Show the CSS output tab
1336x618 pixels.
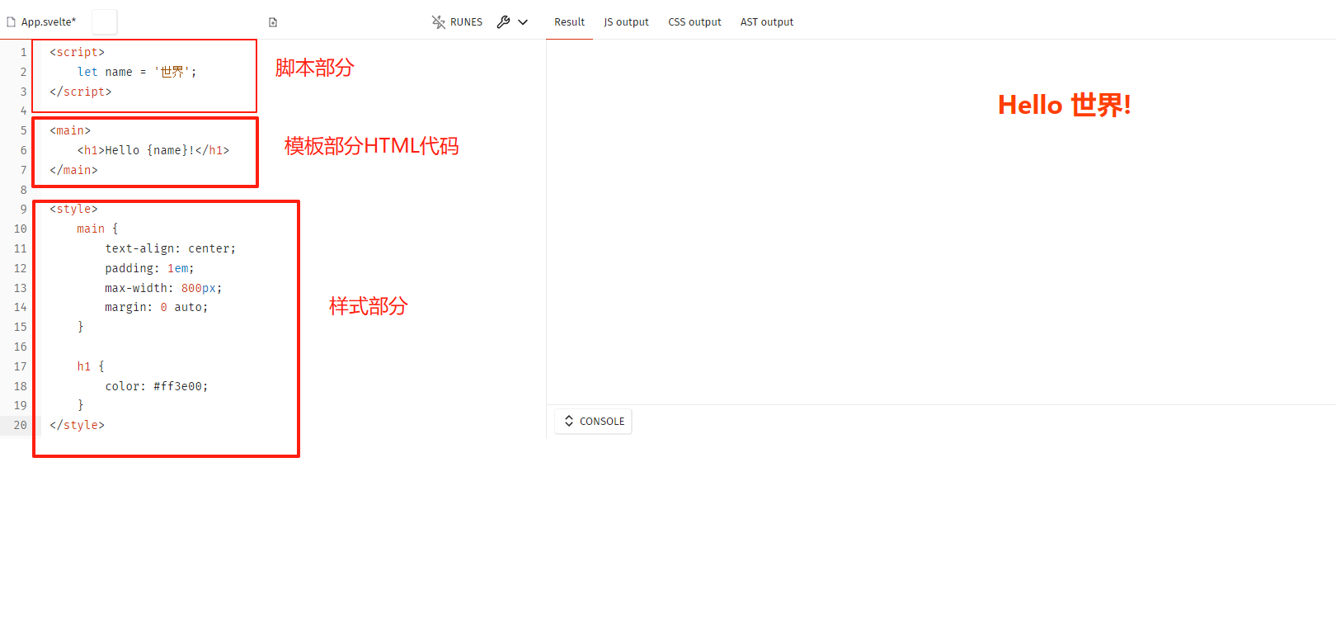coord(694,22)
